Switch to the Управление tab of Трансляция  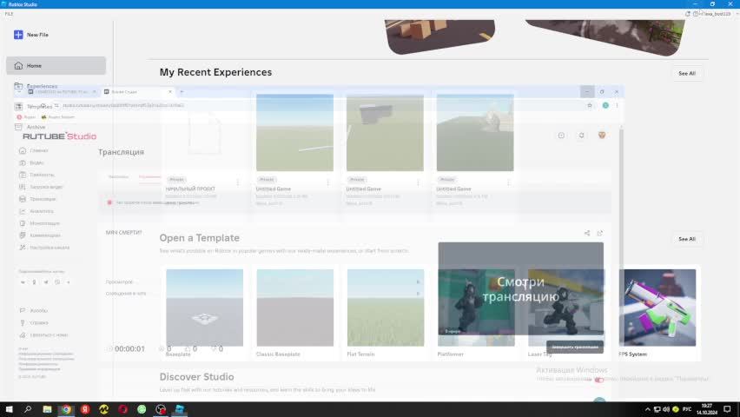coord(149,176)
